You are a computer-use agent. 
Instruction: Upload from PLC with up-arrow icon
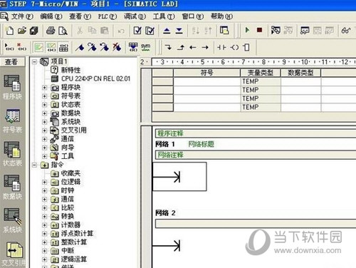click(x=167, y=31)
